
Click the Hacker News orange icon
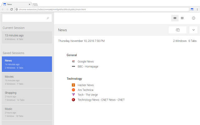[73, 85]
